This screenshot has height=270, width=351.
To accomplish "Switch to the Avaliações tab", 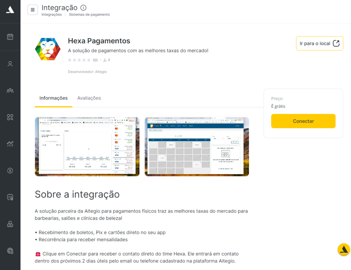I will coord(89,98).
